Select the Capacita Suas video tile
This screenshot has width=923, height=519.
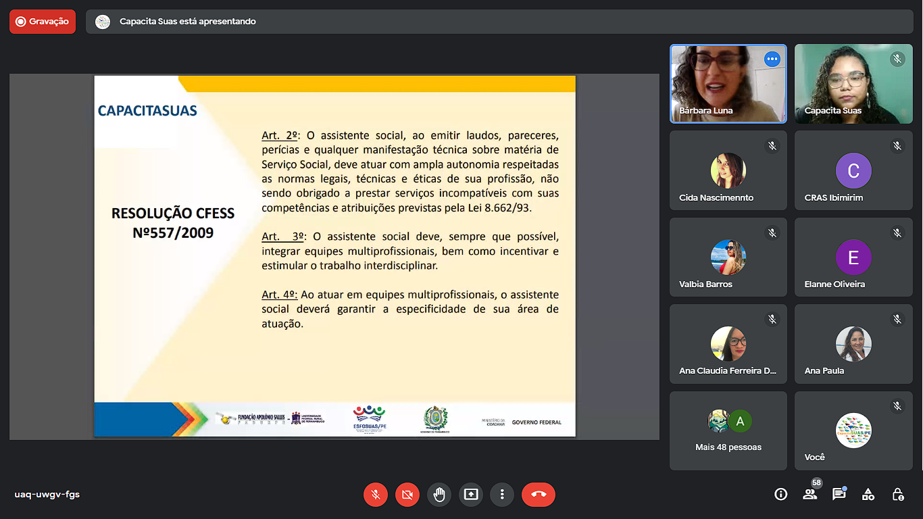(x=853, y=84)
